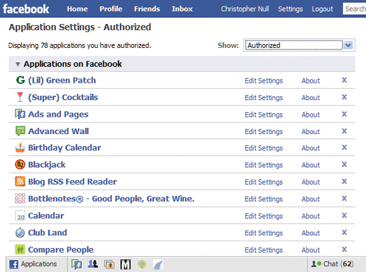Viewport: 366px width, 272px height.
Task: Open the Chat (62) panel
Action: pyautogui.click(x=332, y=264)
